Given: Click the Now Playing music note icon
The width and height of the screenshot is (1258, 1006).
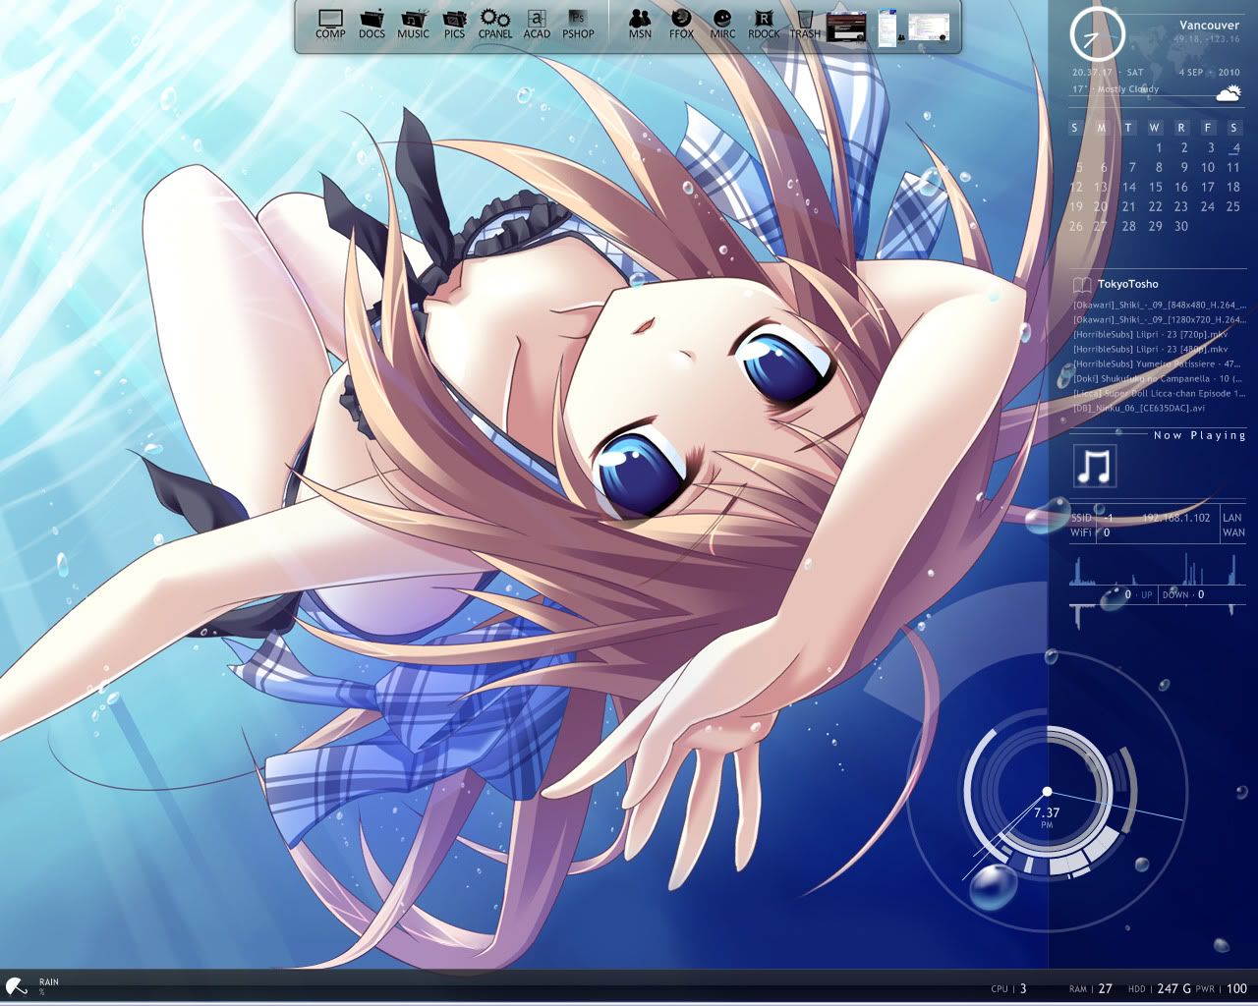Looking at the screenshot, I should pos(1094,466).
